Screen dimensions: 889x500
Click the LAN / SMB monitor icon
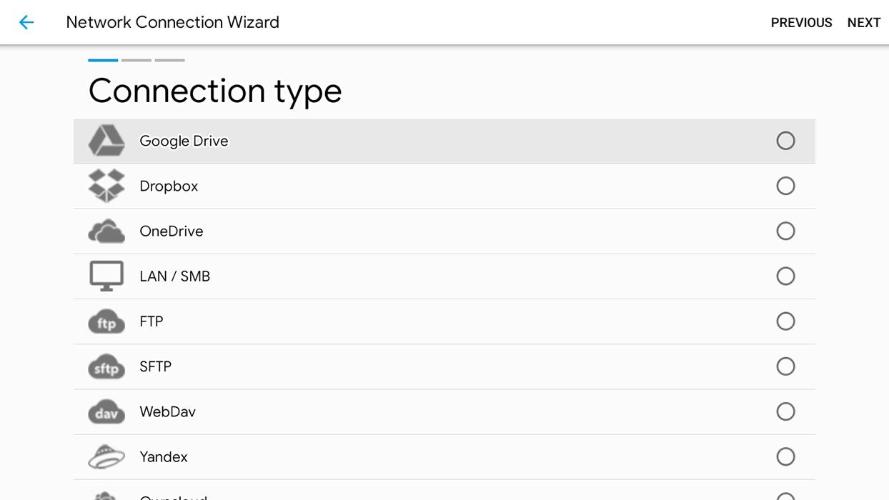tap(106, 276)
